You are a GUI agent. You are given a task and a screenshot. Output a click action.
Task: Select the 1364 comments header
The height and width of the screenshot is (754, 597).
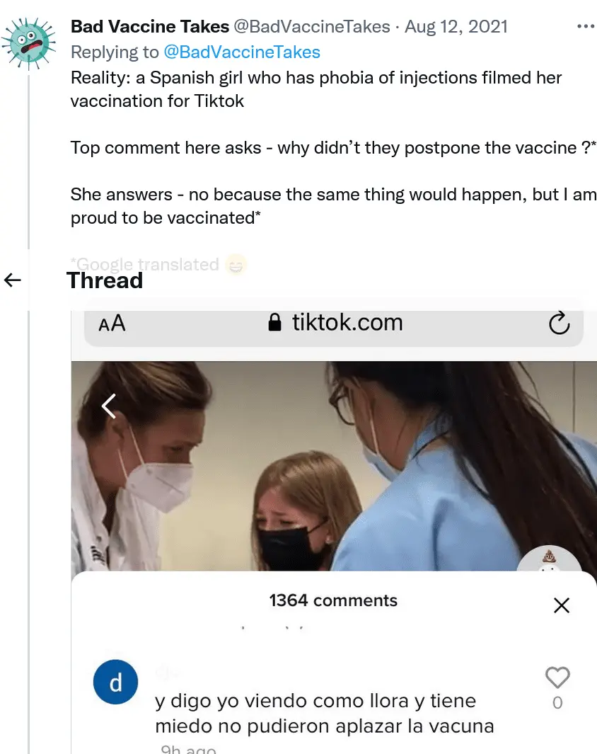pyautogui.click(x=333, y=600)
